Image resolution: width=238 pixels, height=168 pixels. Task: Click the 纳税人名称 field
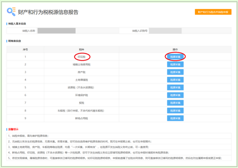click(56, 31)
